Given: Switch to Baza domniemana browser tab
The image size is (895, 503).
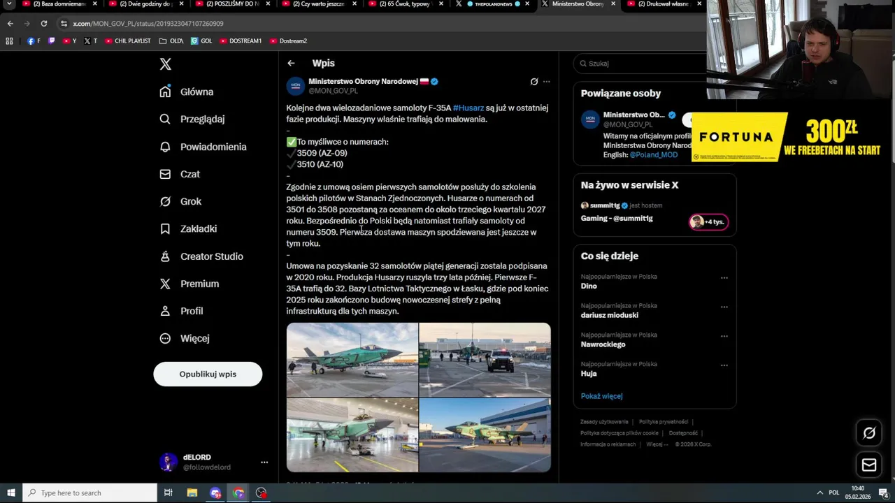Looking at the screenshot, I should tap(59, 4).
